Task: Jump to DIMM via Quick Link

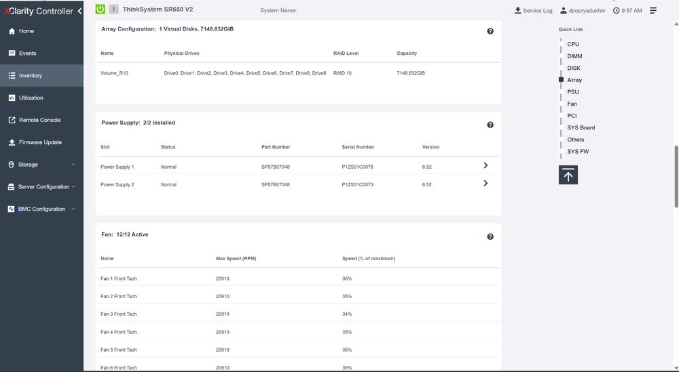Action: coord(574,56)
